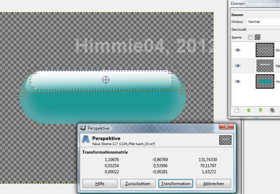This screenshot has height=194, width=280.
Task: Click the matrix value -0,00281
Action: click(160, 172)
